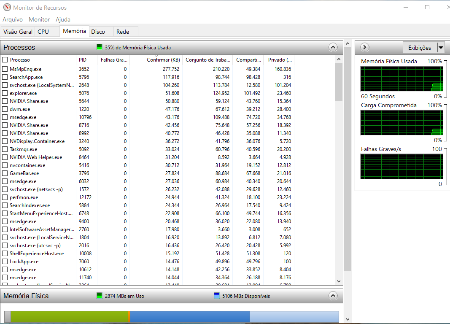Click the 277.752 Confirmar value

[171, 69]
